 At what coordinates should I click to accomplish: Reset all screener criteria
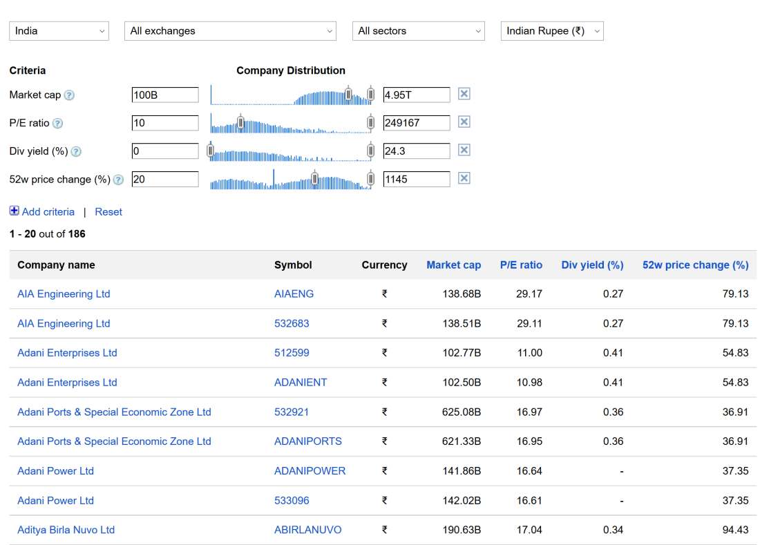[108, 211]
